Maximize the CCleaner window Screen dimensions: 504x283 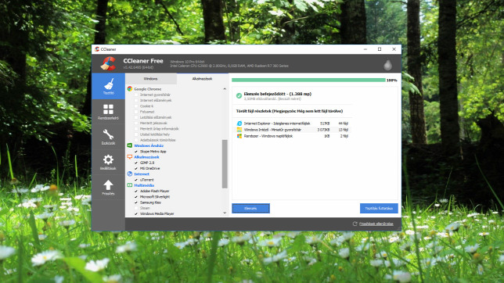tap(380, 49)
